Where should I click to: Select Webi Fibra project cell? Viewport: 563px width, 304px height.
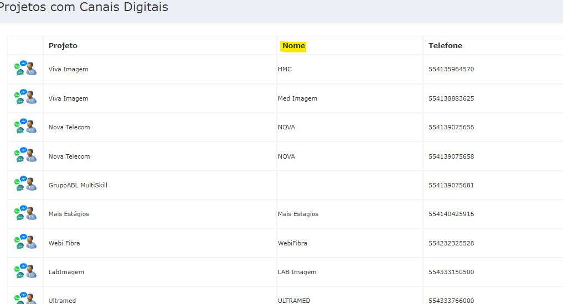pos(64,243)
